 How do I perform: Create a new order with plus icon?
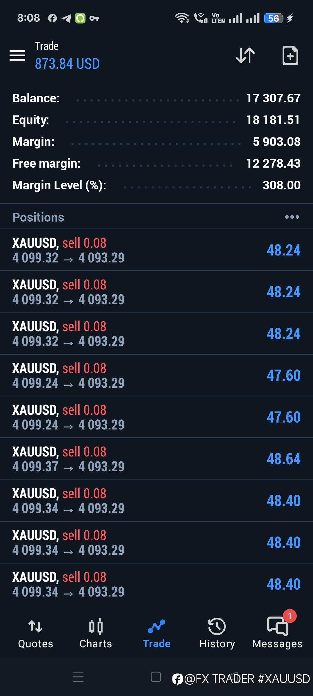[290, 55]
